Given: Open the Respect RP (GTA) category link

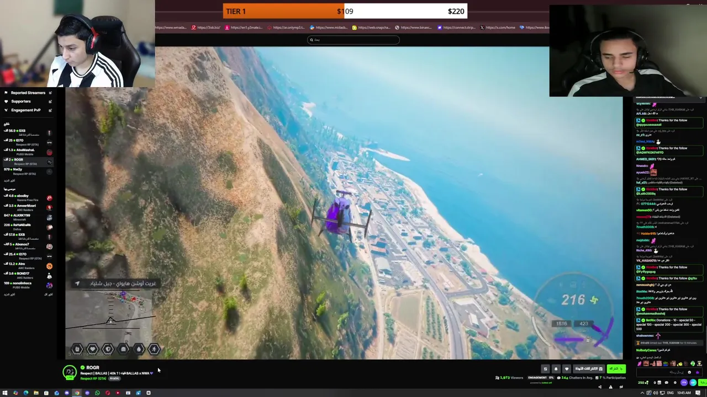Looking at the screenshot, I should [x=93, y=379].
